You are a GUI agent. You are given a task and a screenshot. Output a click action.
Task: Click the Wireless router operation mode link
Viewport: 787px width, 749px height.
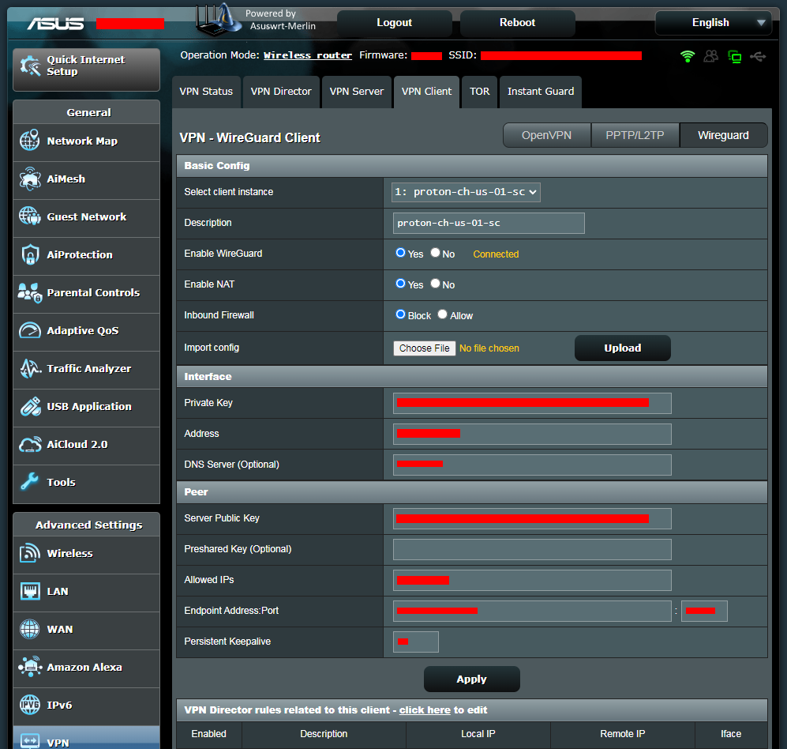pyautogui.click(x=308, y=55)
